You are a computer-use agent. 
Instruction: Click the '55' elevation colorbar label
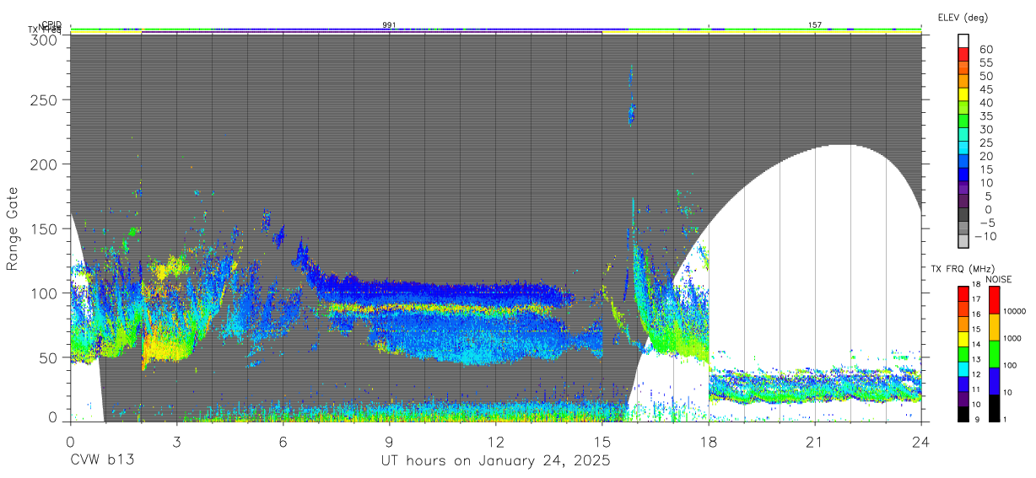[x=985, y=63]
